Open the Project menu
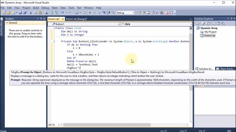236x132 pixels. tap(26, 8)
